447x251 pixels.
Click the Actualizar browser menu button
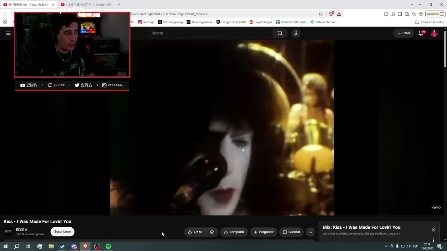click(x=435, y=14)
